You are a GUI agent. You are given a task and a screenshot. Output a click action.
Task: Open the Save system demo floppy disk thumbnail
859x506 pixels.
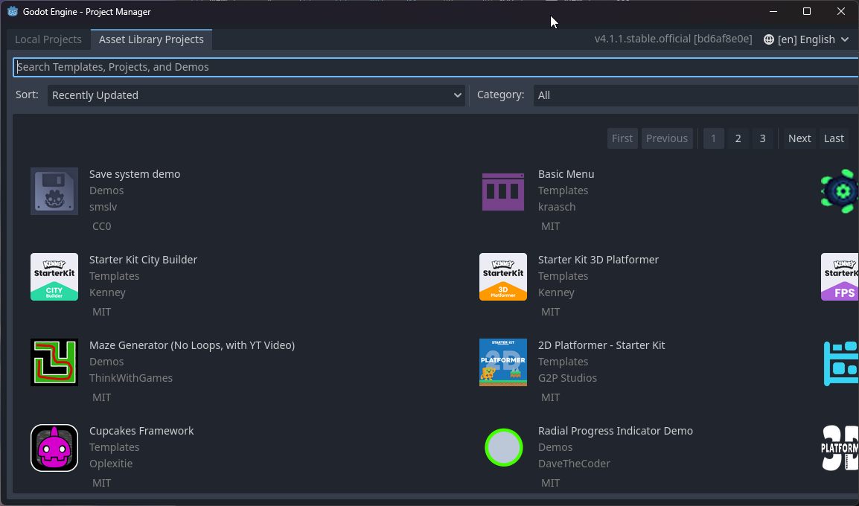pyautogui.click(x=54, y=190)
